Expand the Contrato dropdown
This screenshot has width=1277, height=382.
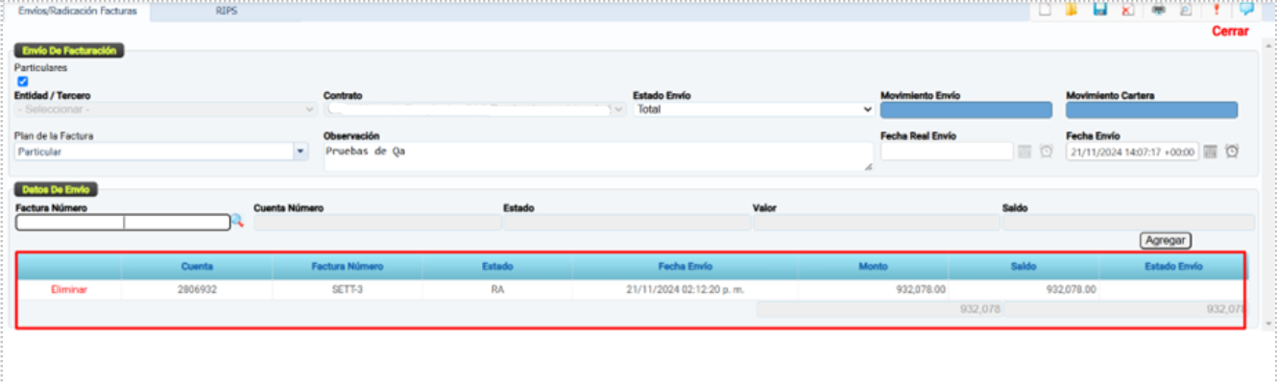pyautogui.click(x=474, y=109)
